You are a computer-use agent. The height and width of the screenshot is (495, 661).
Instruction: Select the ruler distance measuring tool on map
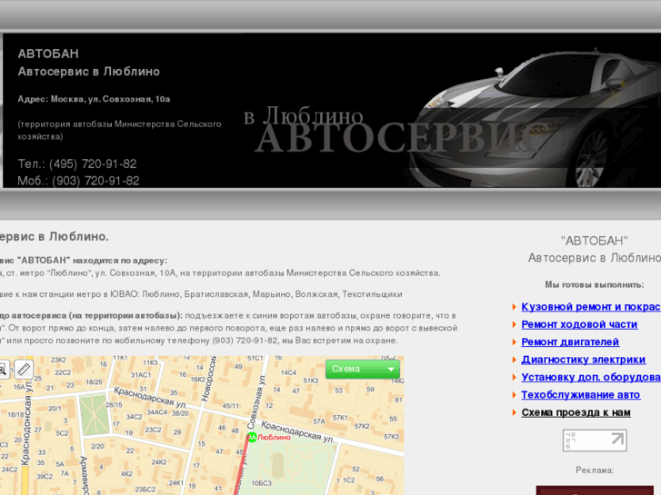(x=24, y=370)
